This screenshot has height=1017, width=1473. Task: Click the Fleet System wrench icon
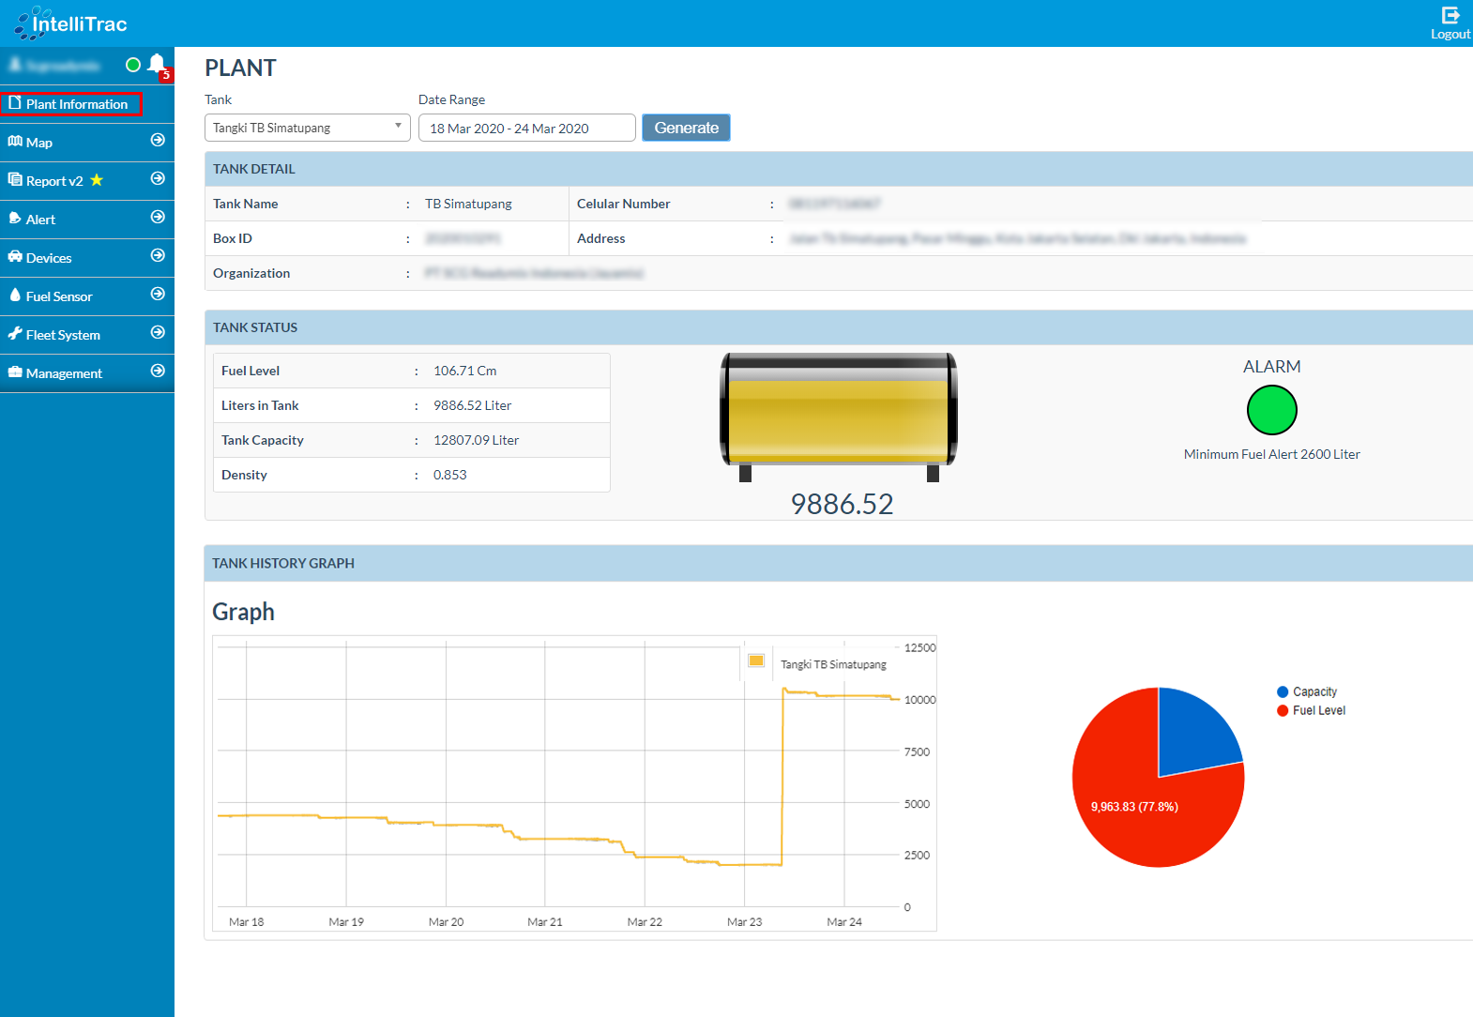(15, 334)
